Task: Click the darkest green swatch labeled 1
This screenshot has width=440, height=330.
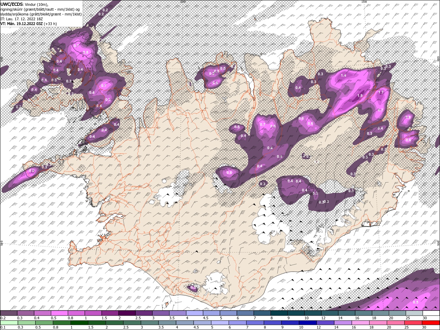Action: click(x=79, y=323)
